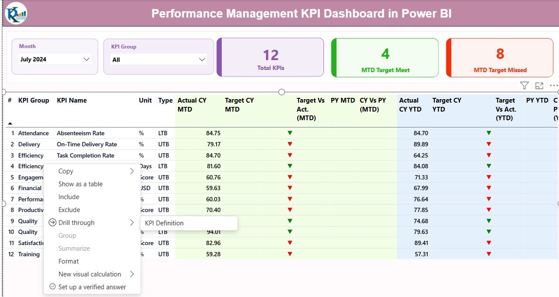This screenshot has height=297, width=559.
Task: Click the KPI dashboard logo top left
Action: point(15,13)
